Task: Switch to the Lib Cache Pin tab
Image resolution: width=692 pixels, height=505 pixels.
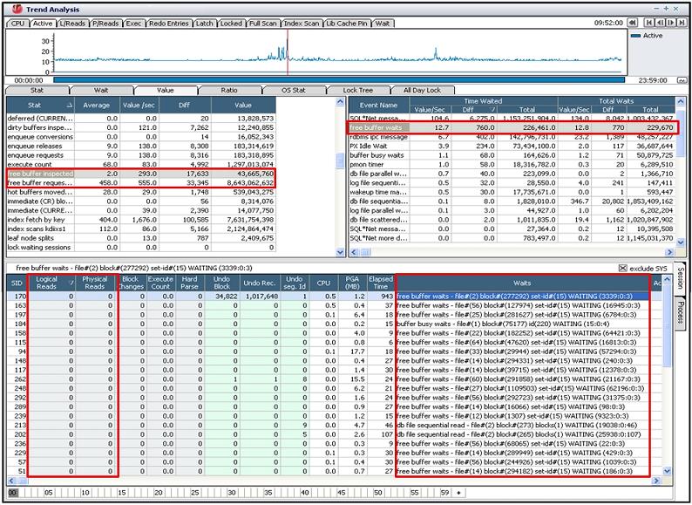Action: point(347,24)
